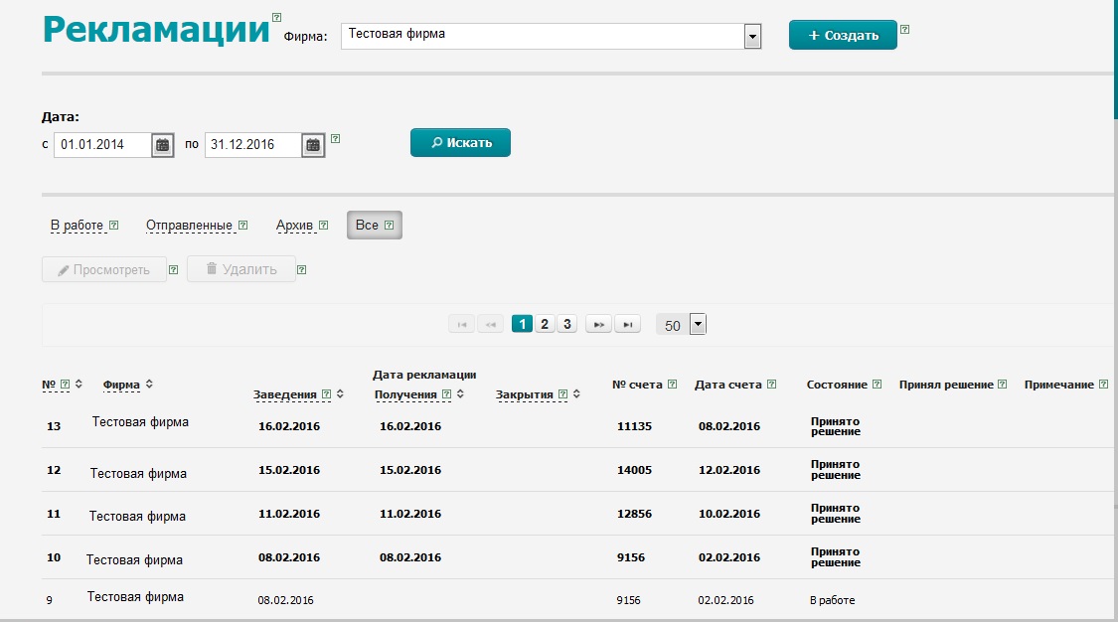Switch to the В работе filter tab

click(77, 226)
